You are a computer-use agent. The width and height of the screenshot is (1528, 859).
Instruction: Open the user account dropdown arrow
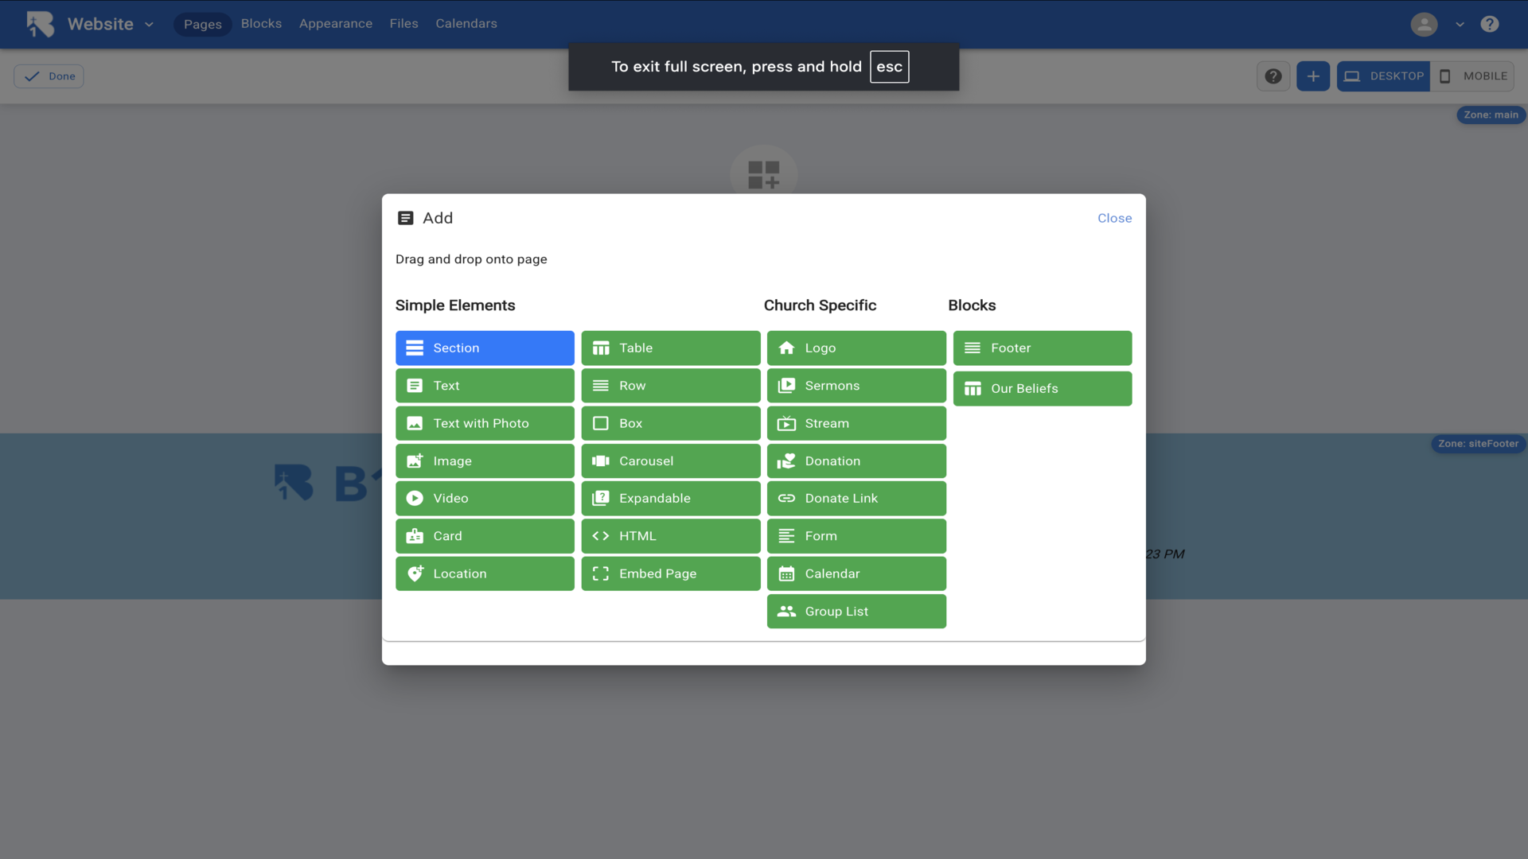click(1460, 24)
